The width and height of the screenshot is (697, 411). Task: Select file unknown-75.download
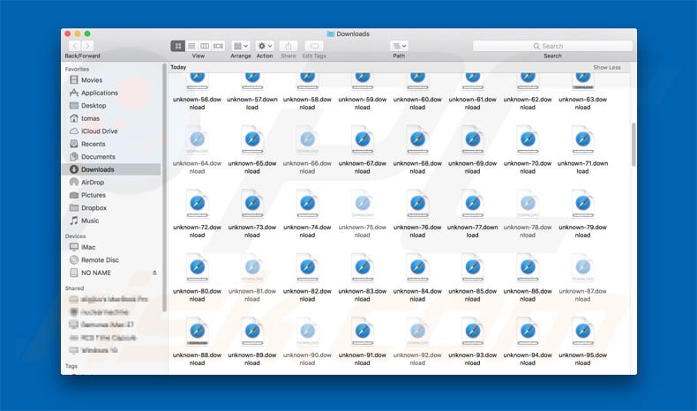tap(363, 214)
